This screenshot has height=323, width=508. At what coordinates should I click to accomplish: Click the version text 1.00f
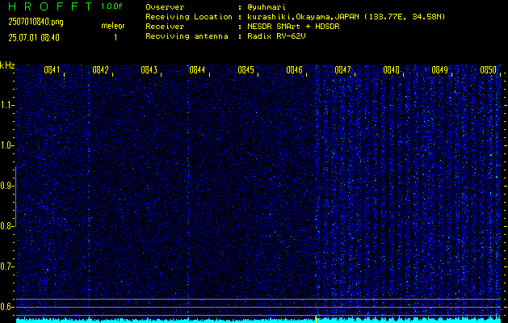(111, 6)
